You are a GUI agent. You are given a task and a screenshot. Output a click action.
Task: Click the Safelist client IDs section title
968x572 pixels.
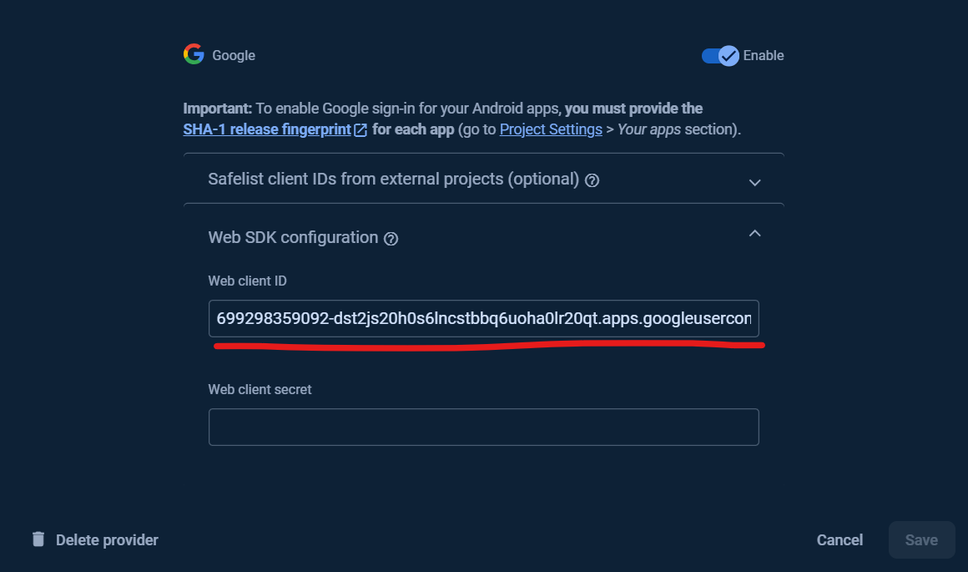(x=393, y=179)
